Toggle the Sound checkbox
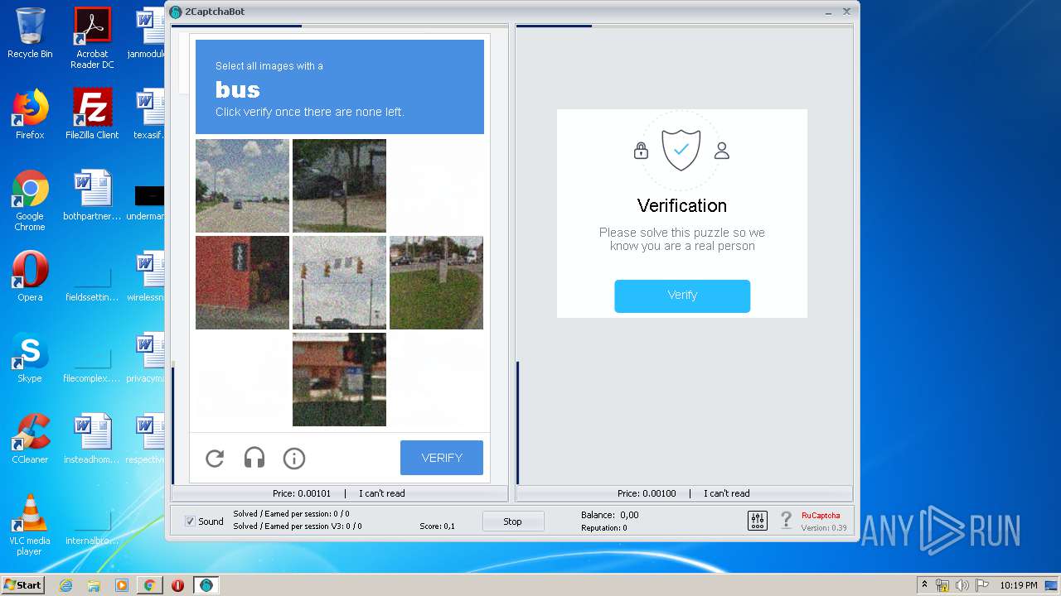Image resolution: width=1061 pixels, height=596 pixels. coord(190,521)
